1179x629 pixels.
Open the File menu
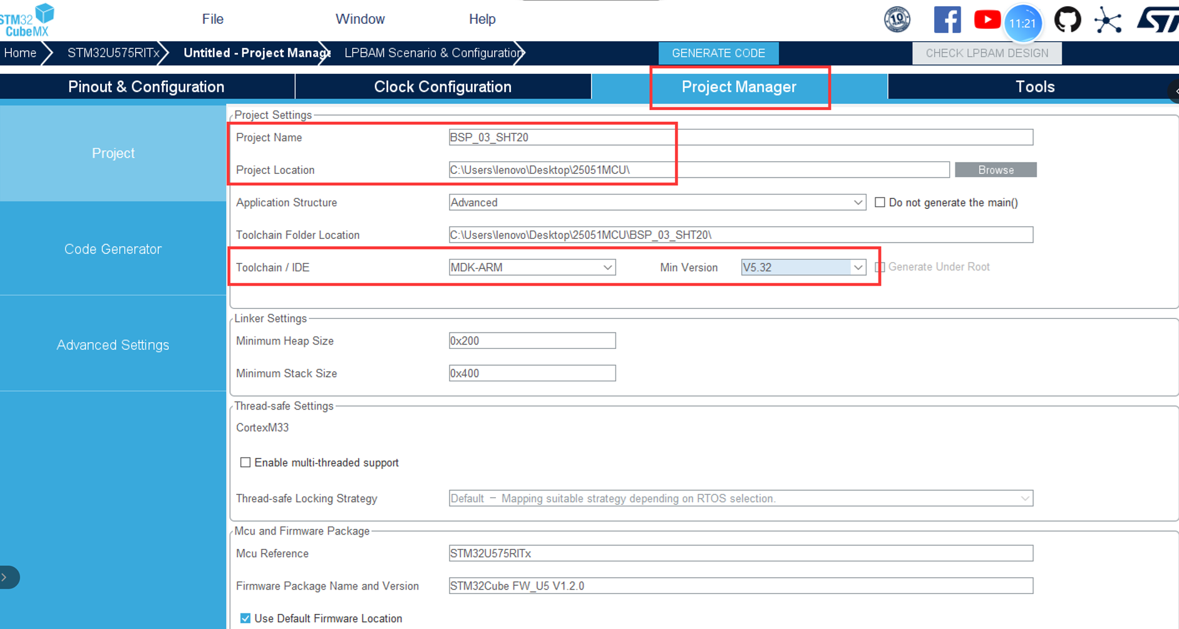[213, 19]
